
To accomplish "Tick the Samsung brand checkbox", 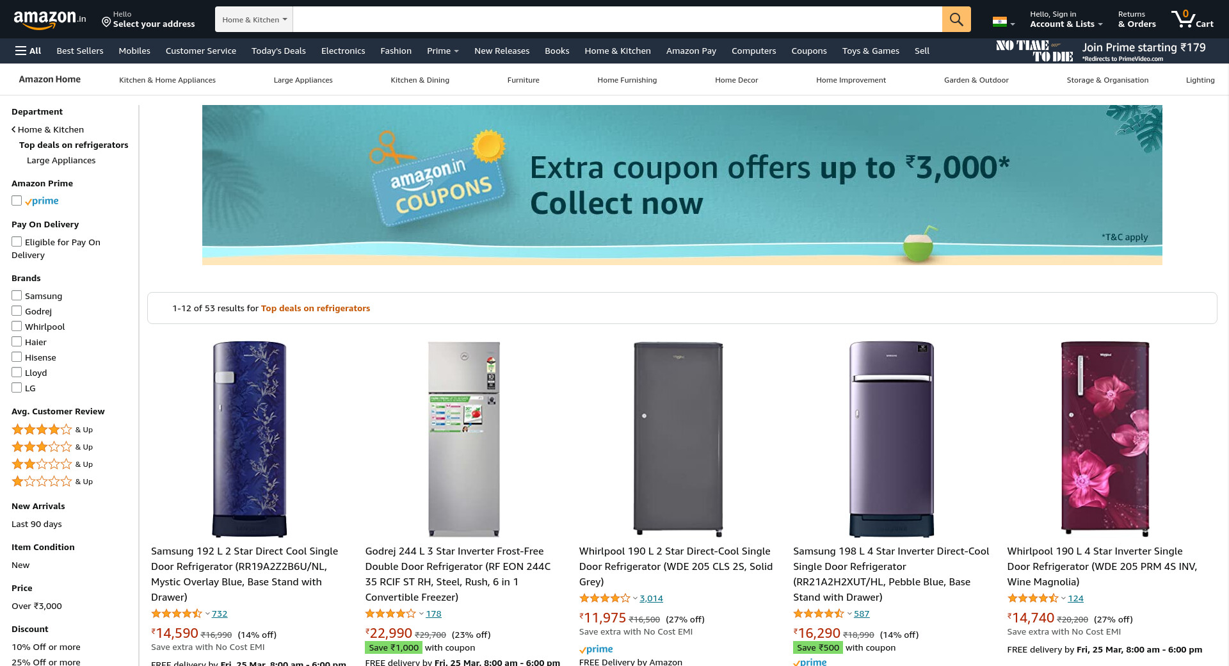I will pos(17,295).
